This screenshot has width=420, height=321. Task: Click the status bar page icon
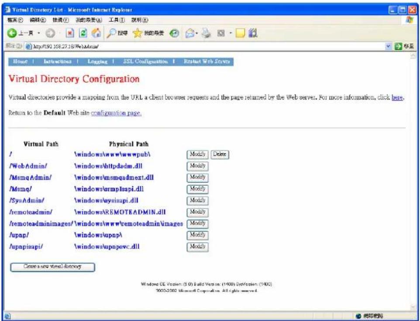pyautogui.click(x=7, y=316)
